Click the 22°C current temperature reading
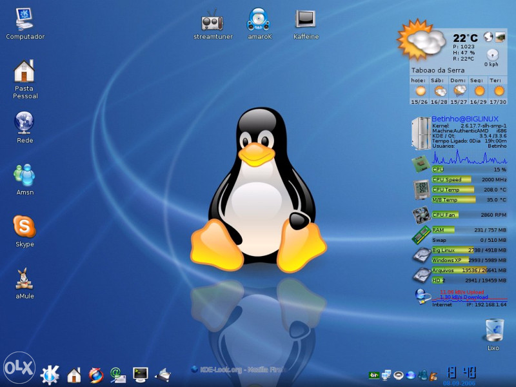The width and height of the screenshot is (516, 387). 465,38
